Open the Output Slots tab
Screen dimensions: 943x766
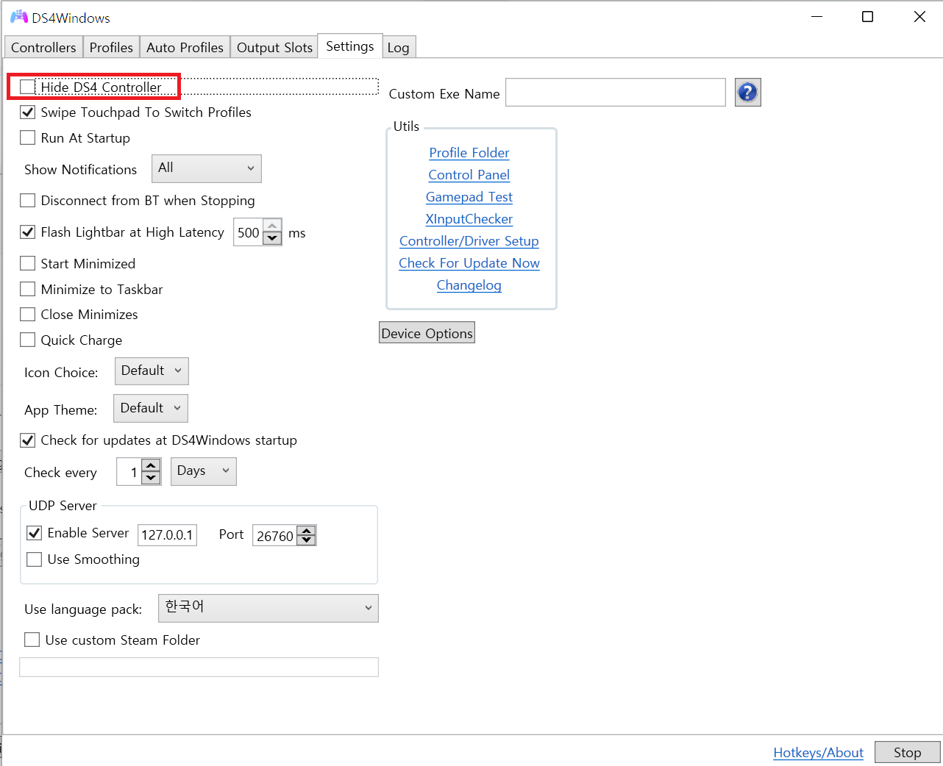coord(274,47)
